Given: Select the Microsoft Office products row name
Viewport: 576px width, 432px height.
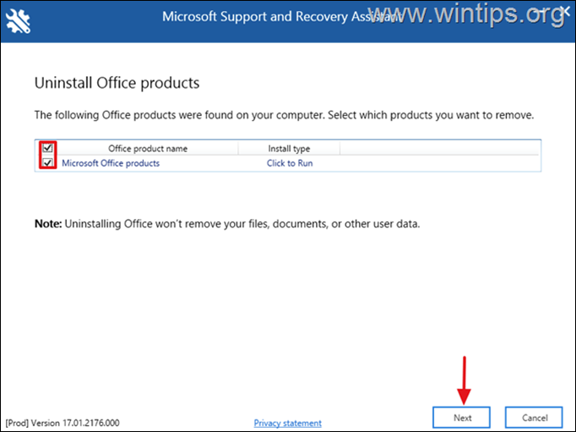Looking at the screenshot, I should (x=111, y=163).
